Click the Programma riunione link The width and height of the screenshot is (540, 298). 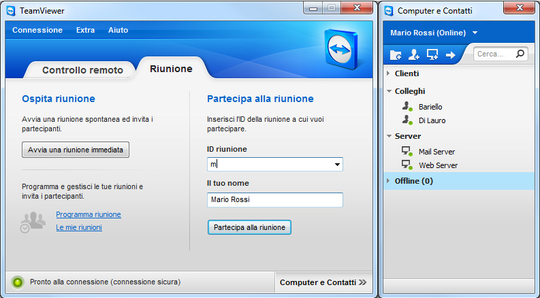pos(88,214)
